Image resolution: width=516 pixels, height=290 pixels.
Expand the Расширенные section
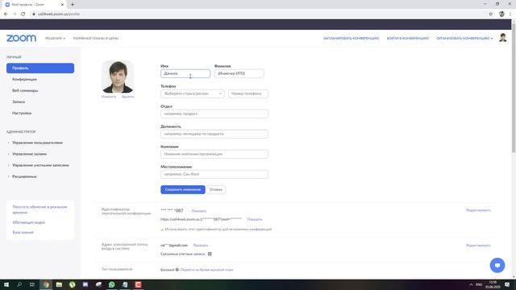pos(24,176)
